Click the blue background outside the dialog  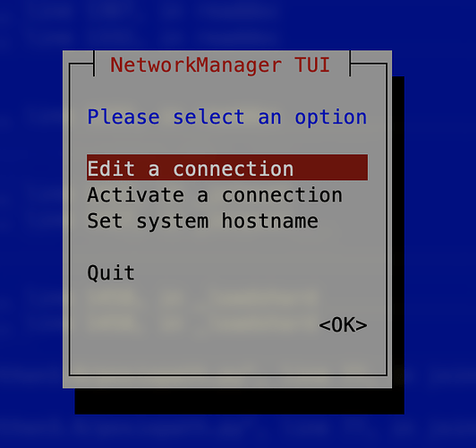point(30,212)
